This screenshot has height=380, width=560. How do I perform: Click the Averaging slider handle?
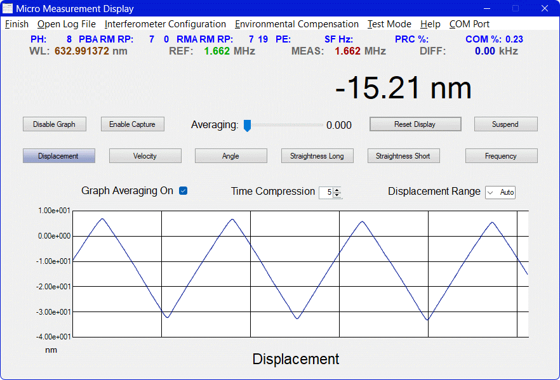(247, 125)
